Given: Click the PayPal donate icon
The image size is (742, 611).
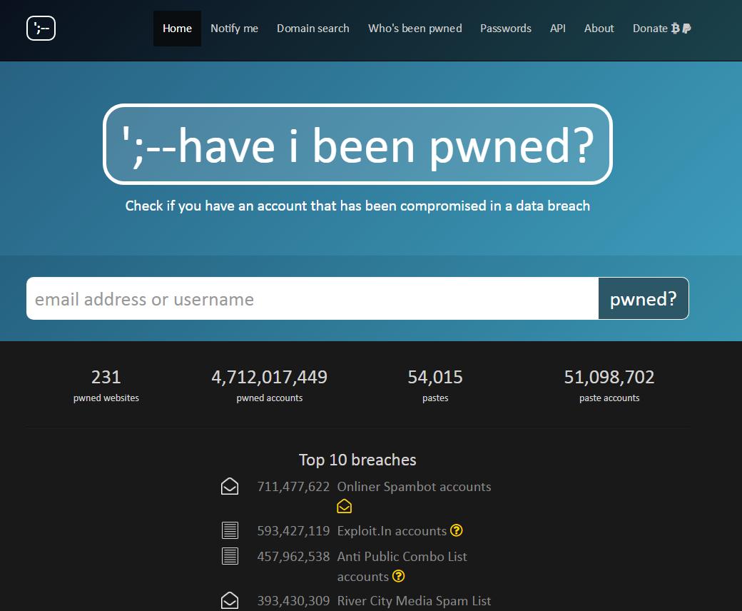Looking at the screenshot, I should pyautogui.click(x=686, y=29).
